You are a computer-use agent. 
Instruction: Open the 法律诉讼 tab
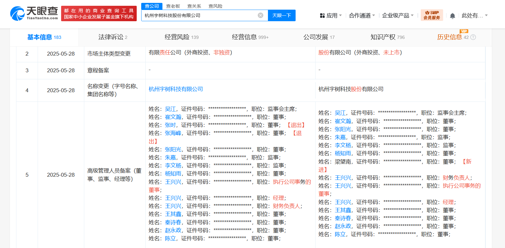(113, 37)
